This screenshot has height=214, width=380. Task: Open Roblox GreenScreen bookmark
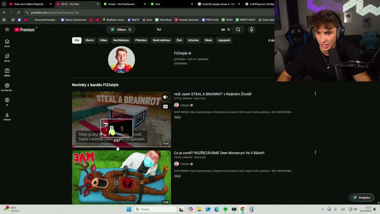(x=74, y=20)
